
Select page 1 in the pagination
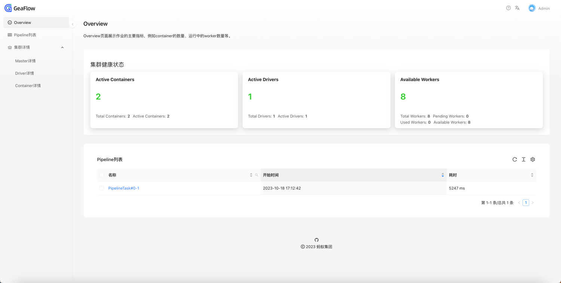[526, 202]
